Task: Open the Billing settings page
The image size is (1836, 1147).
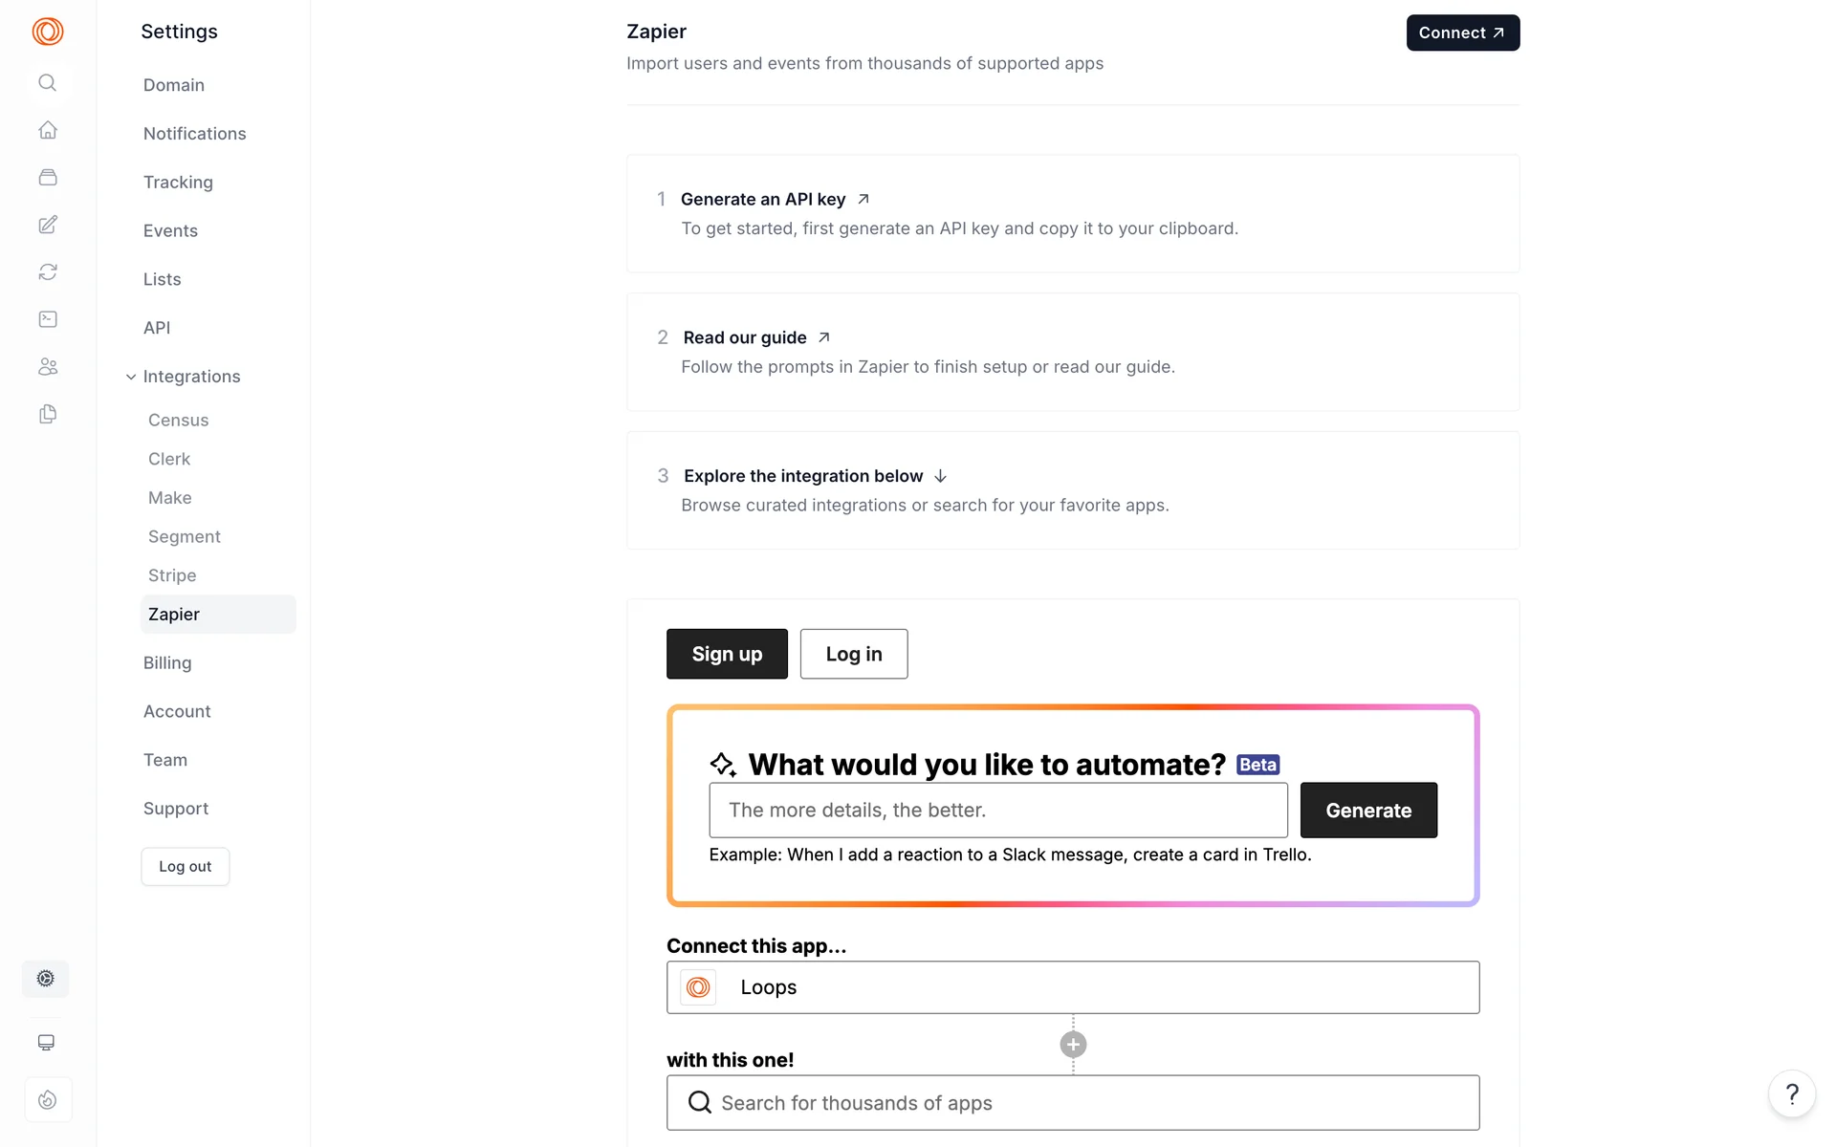Action: pos(167,662)
